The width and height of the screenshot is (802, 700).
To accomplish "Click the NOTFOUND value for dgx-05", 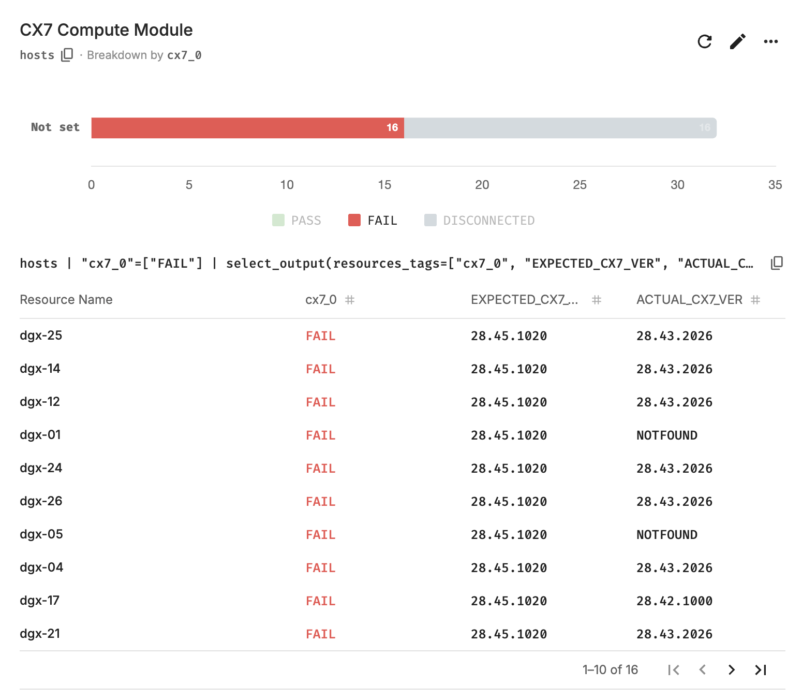I will point(667,535).
